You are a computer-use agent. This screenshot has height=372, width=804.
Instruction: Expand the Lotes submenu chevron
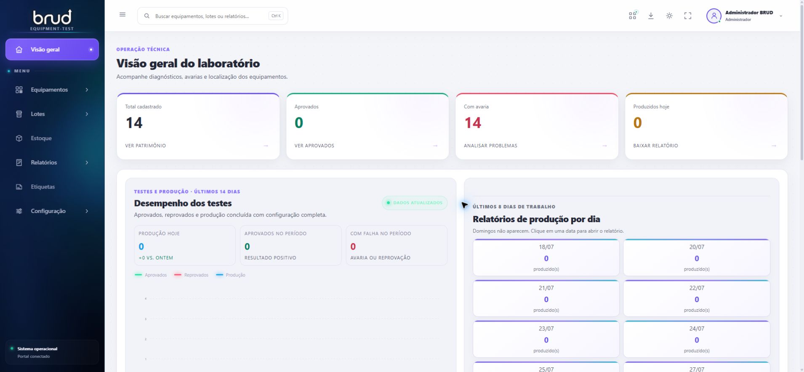pyautogui.click(x=87, y=114)
